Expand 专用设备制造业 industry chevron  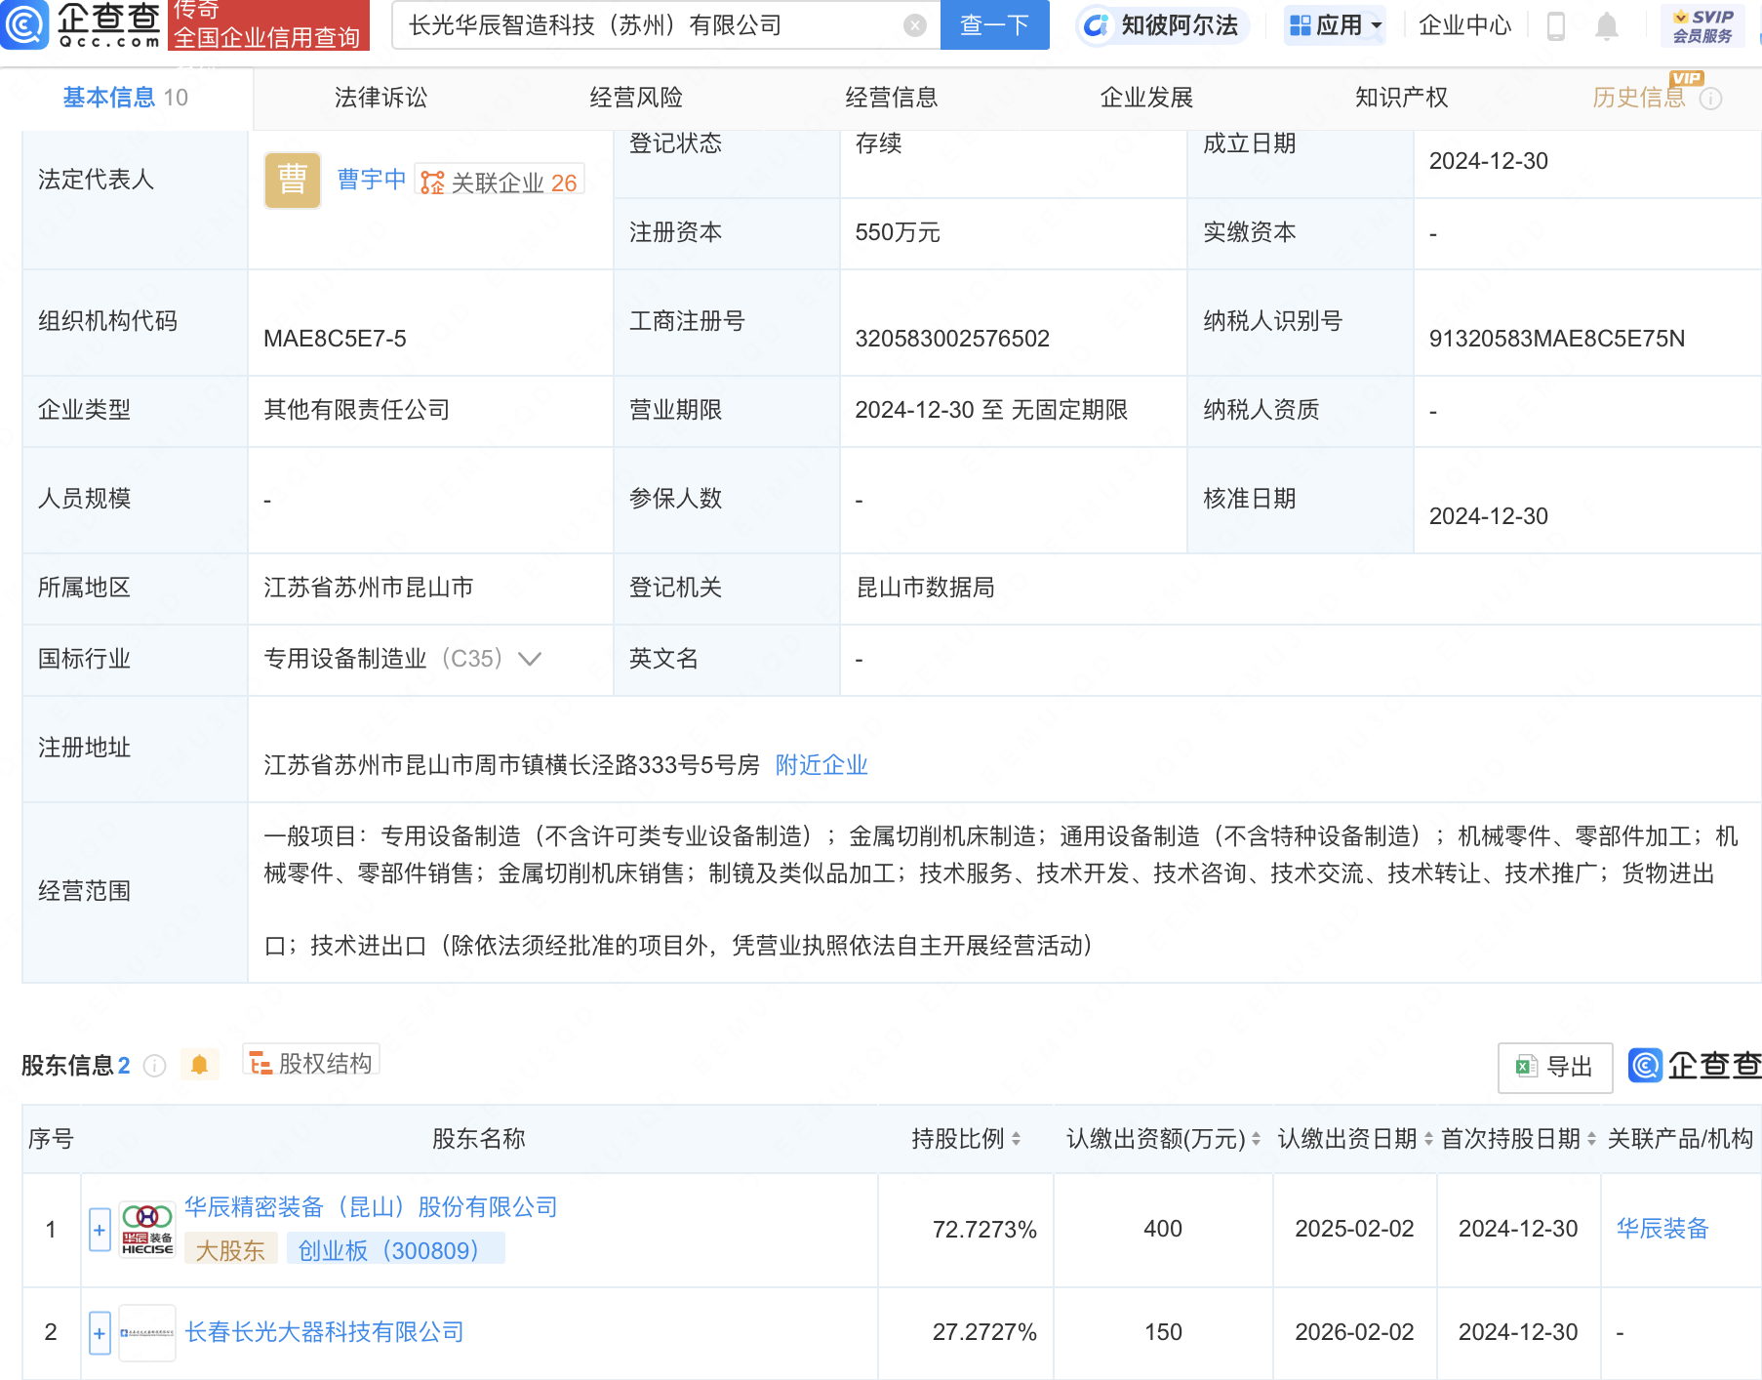(x=529, y=659)
